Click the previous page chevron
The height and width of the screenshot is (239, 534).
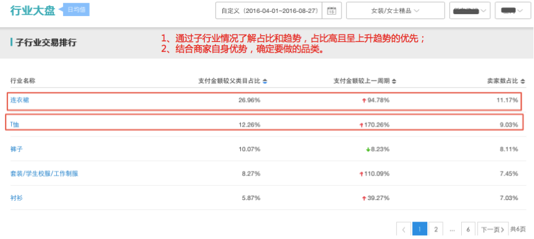click(404, 230)
